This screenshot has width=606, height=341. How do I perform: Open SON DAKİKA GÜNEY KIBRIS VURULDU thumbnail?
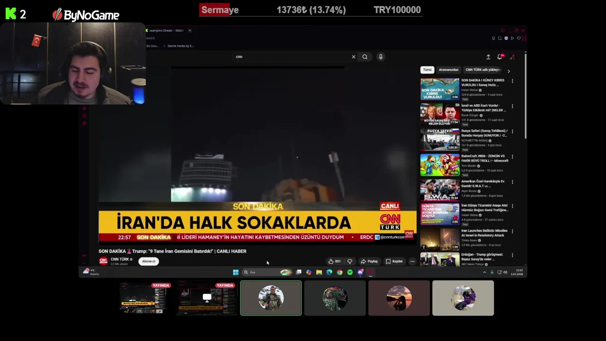pos(440,89)
